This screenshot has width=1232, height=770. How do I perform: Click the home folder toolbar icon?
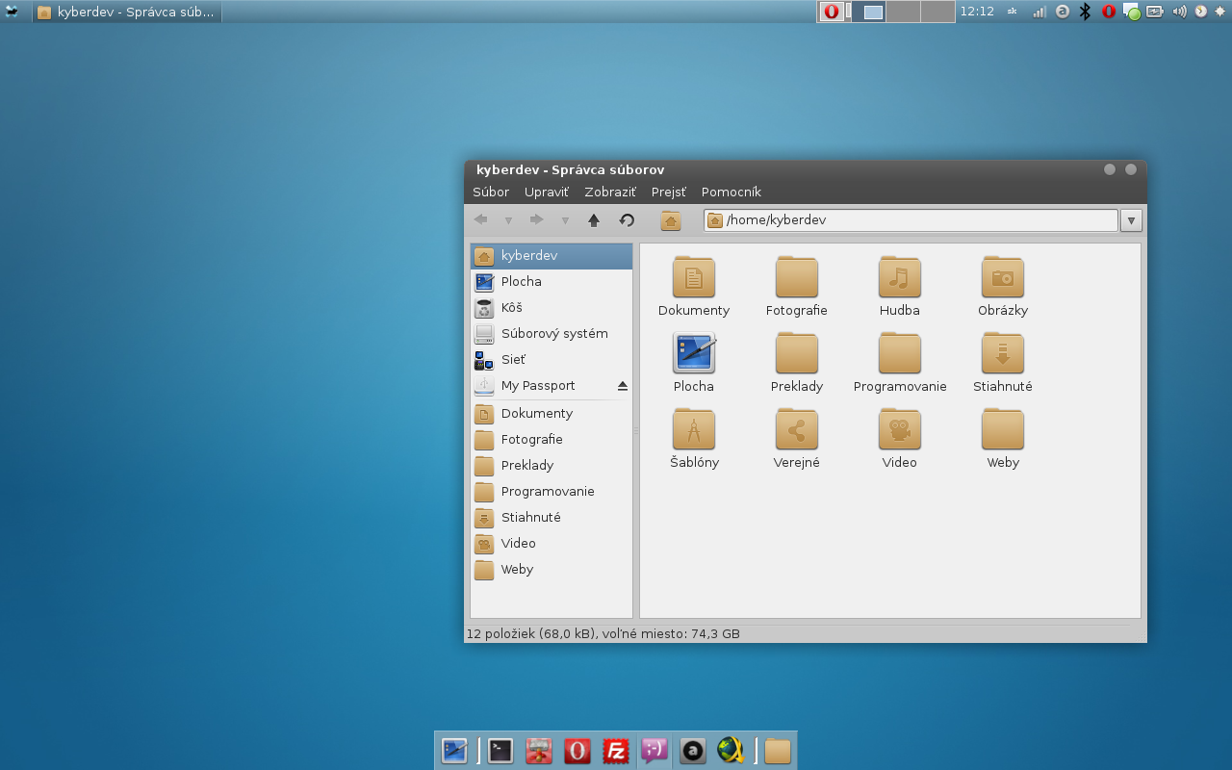[x=671, y=220]
